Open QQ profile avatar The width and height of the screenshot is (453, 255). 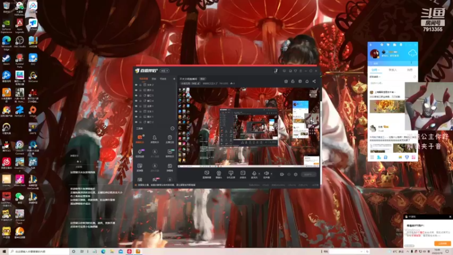[x=375, y=53]
